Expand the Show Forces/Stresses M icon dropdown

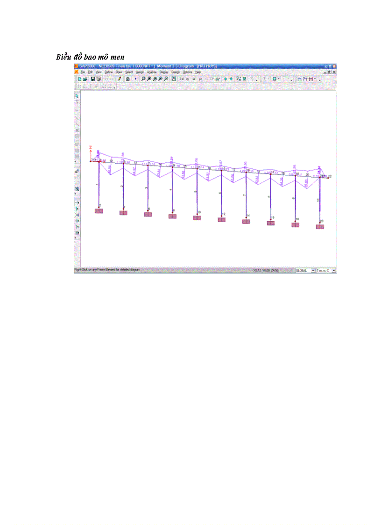point(314,79)
